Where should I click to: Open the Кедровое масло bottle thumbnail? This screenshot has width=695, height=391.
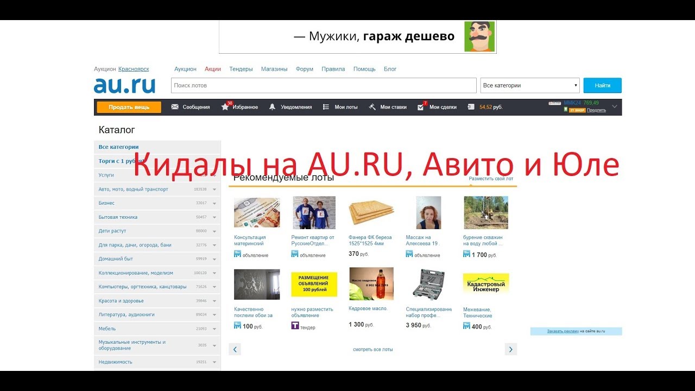coord(371,283)
